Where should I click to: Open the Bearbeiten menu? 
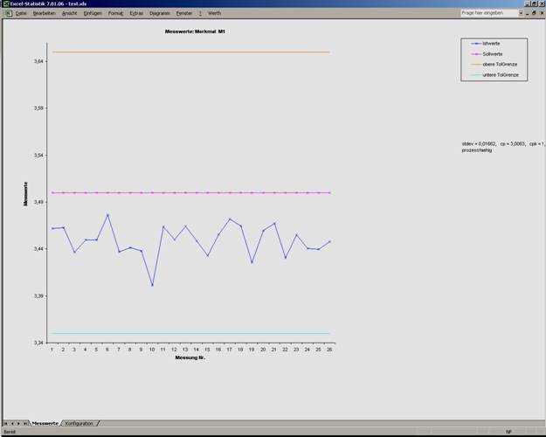(44, 13)
